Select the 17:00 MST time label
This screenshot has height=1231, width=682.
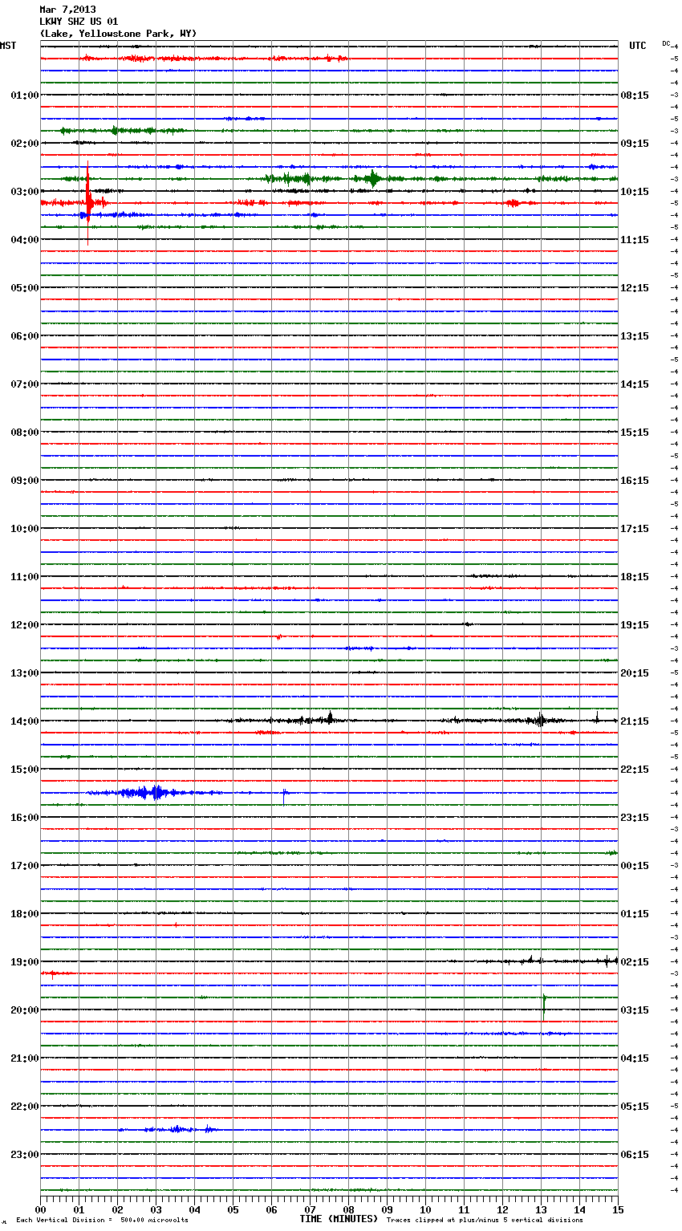(25, 866)
